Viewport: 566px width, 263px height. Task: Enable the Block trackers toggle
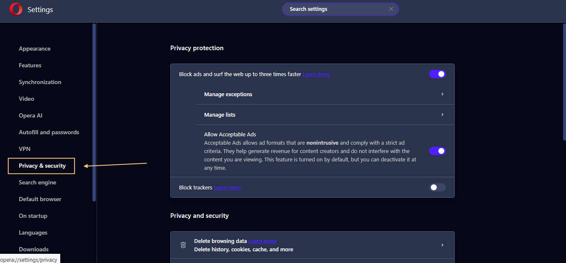[437, 187]
